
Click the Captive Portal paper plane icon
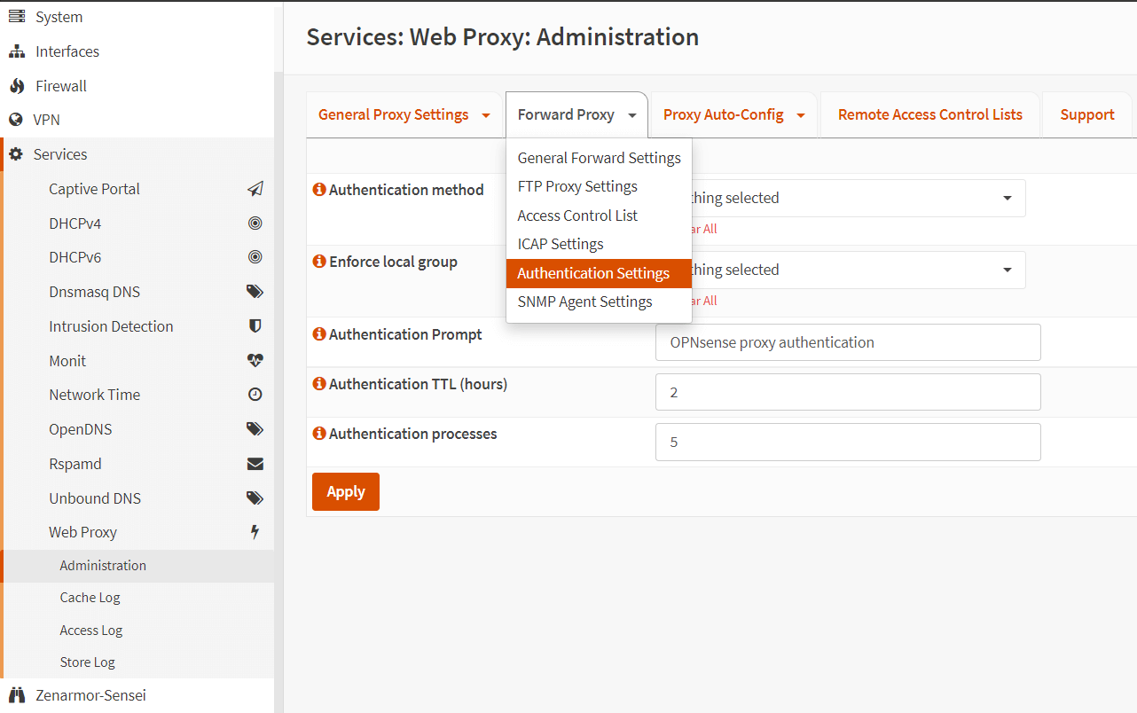tap(255, 189)
